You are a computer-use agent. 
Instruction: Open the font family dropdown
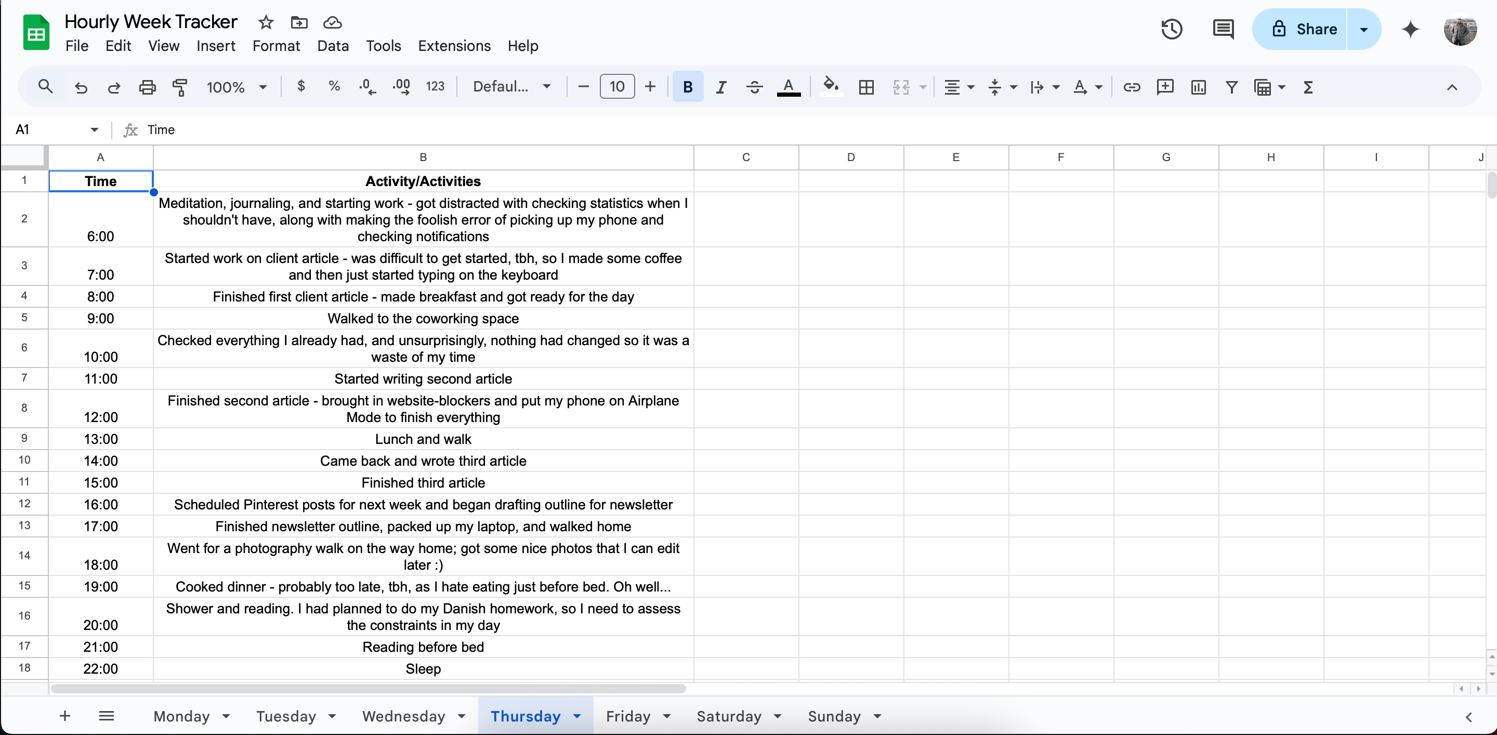click(511, 87)
